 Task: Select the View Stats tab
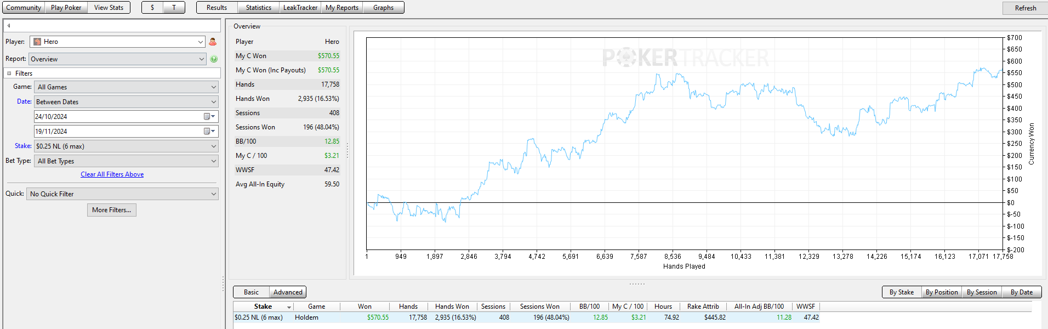coord(109,8)
